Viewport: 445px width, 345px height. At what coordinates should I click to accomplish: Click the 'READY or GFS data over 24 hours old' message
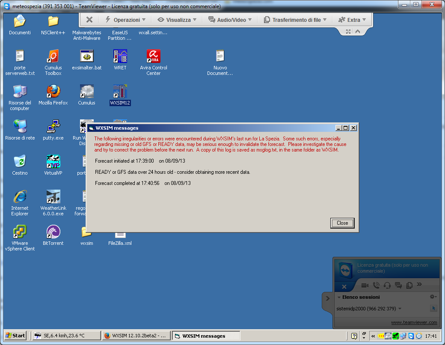click(x=172, y=172)
